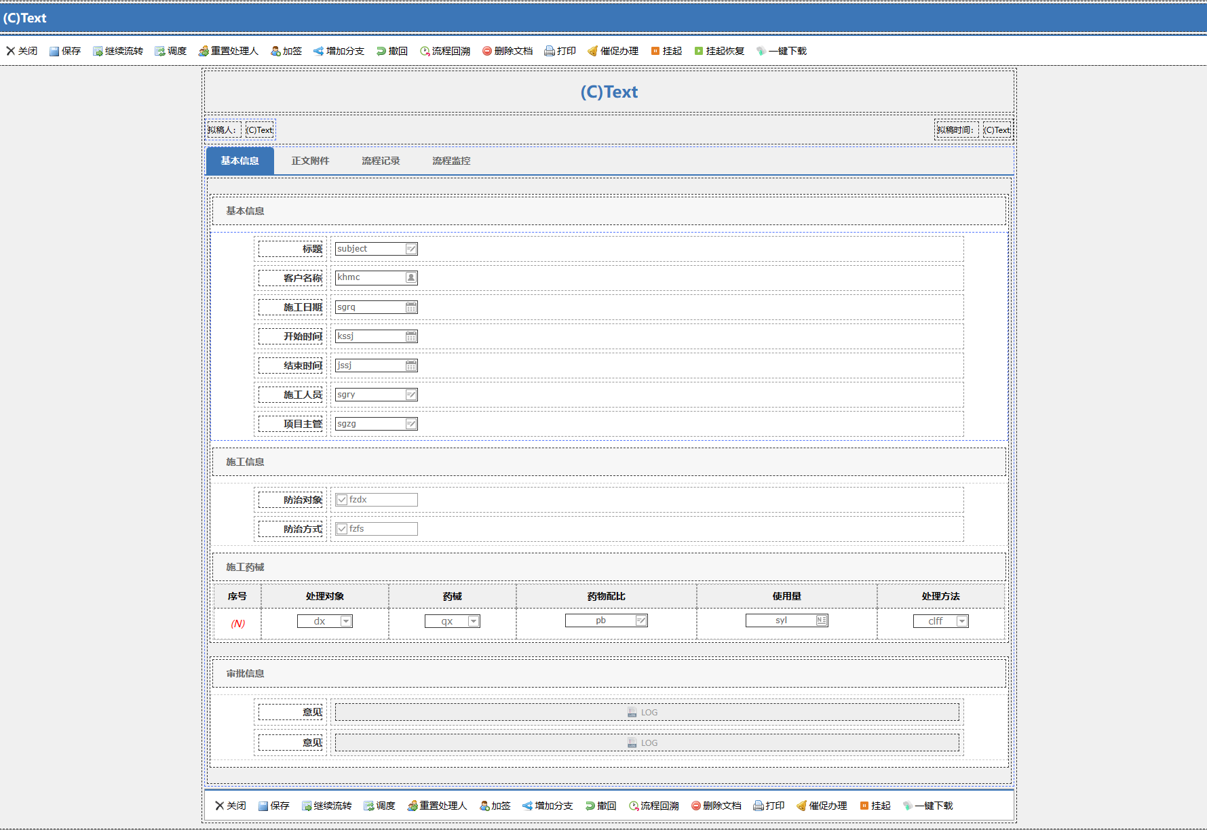Click 催促办理 in the bottom toolbar
1207x830 pixels.
[x=822, y=806]
